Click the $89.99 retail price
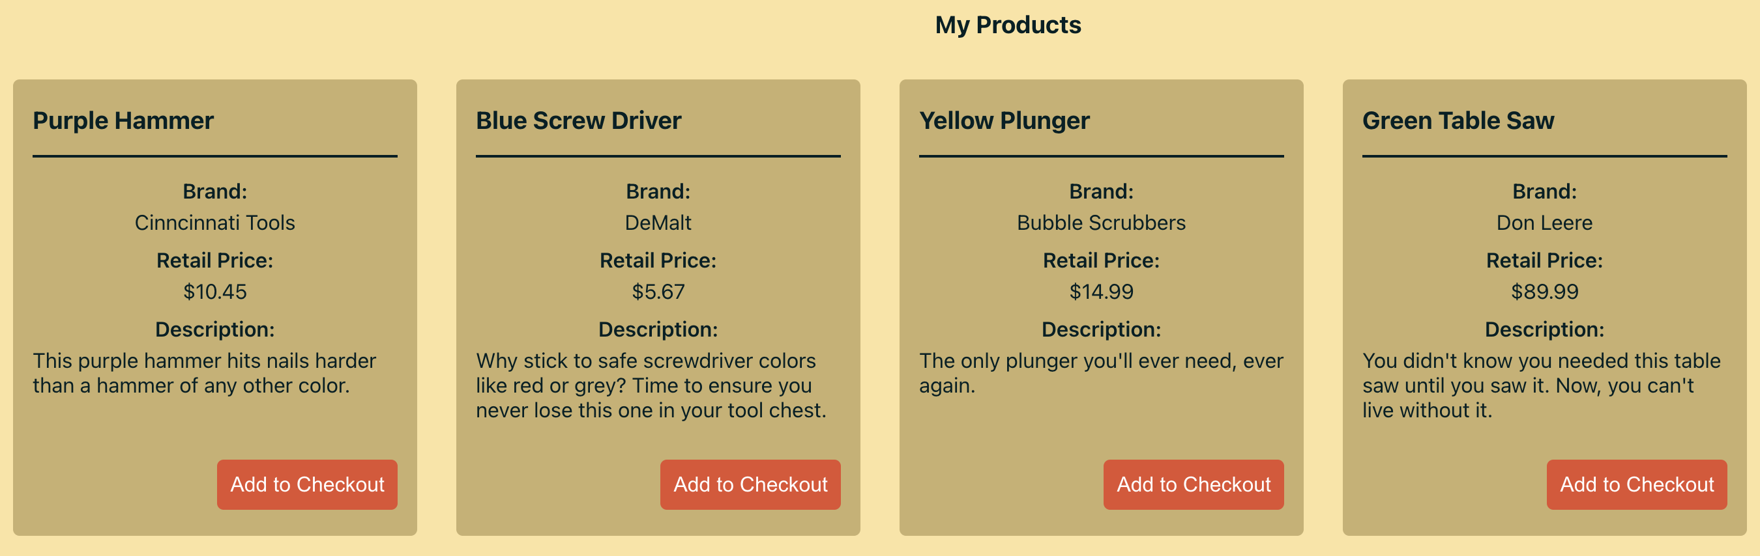This screenshot has height=556, width=1760. pos(1544,291)
